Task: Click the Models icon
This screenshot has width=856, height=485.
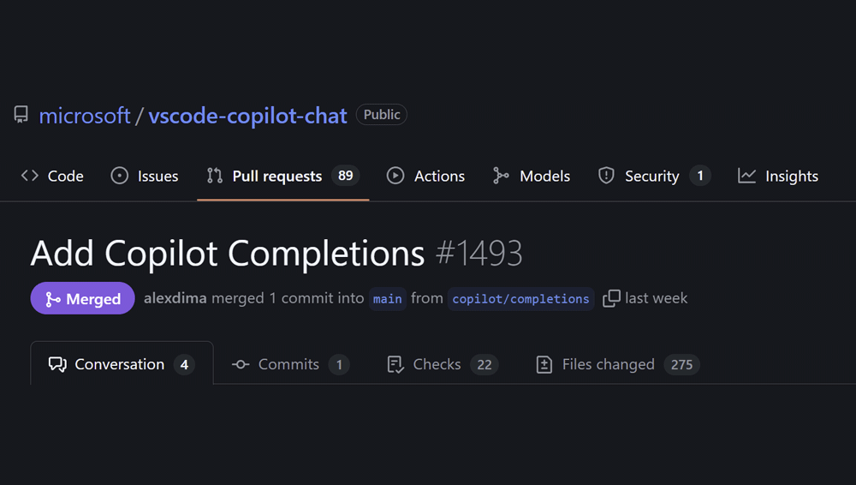Action: point(502,176)
